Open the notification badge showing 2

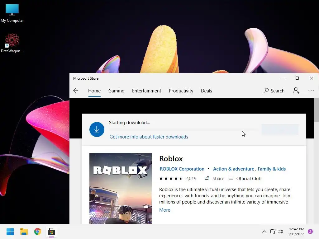[x=310, y=232]
